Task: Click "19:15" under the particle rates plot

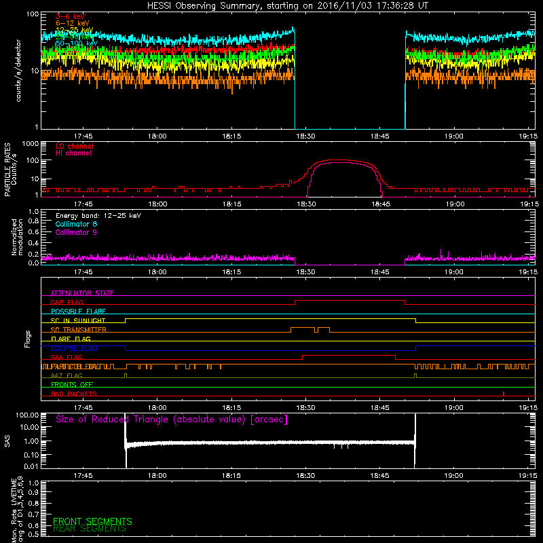Action: (x=529, y=204)
